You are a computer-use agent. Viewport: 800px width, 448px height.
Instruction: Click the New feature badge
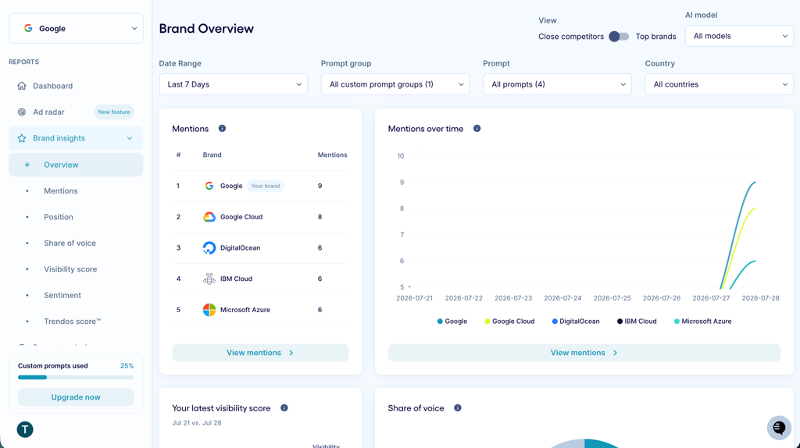(114, 112)
